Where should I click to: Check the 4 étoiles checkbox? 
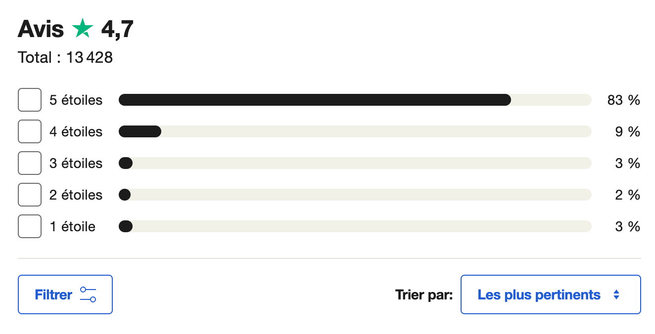[x=30, y=131]
